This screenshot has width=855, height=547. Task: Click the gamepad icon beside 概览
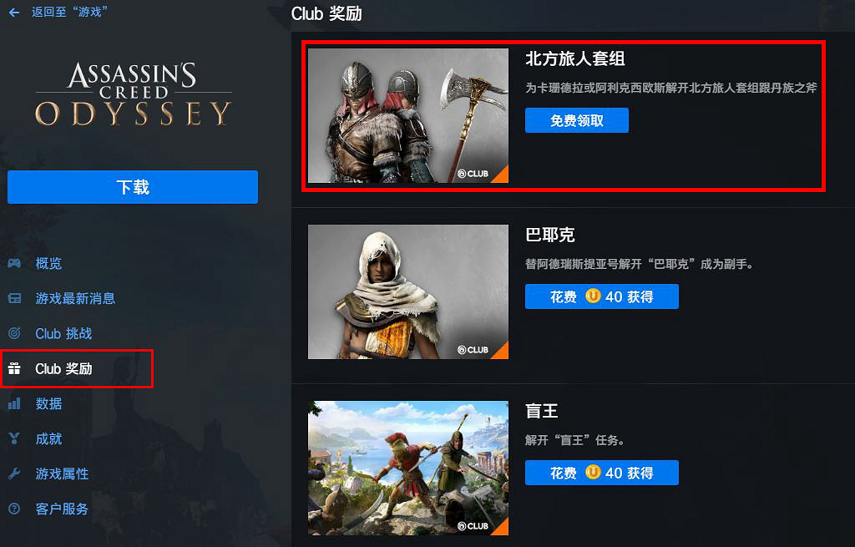click(14, 263)
